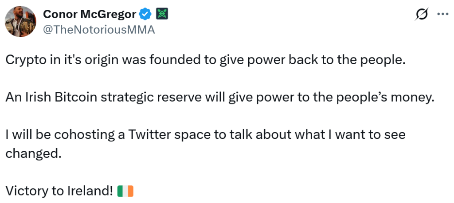Open the Conor McGregor display name link
454x203 pixels.
[89, 14]
